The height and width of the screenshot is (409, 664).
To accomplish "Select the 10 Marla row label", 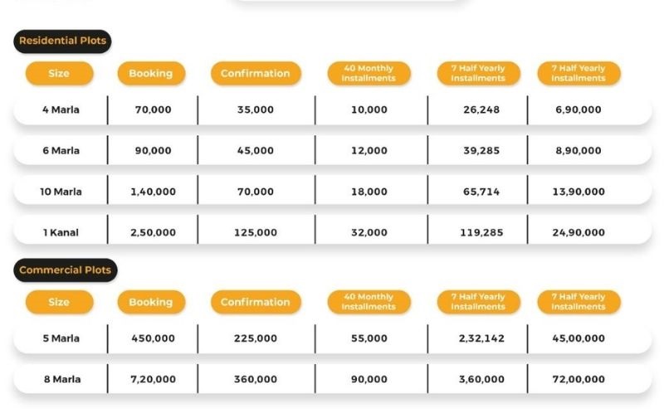I will [x=61, y=192].
